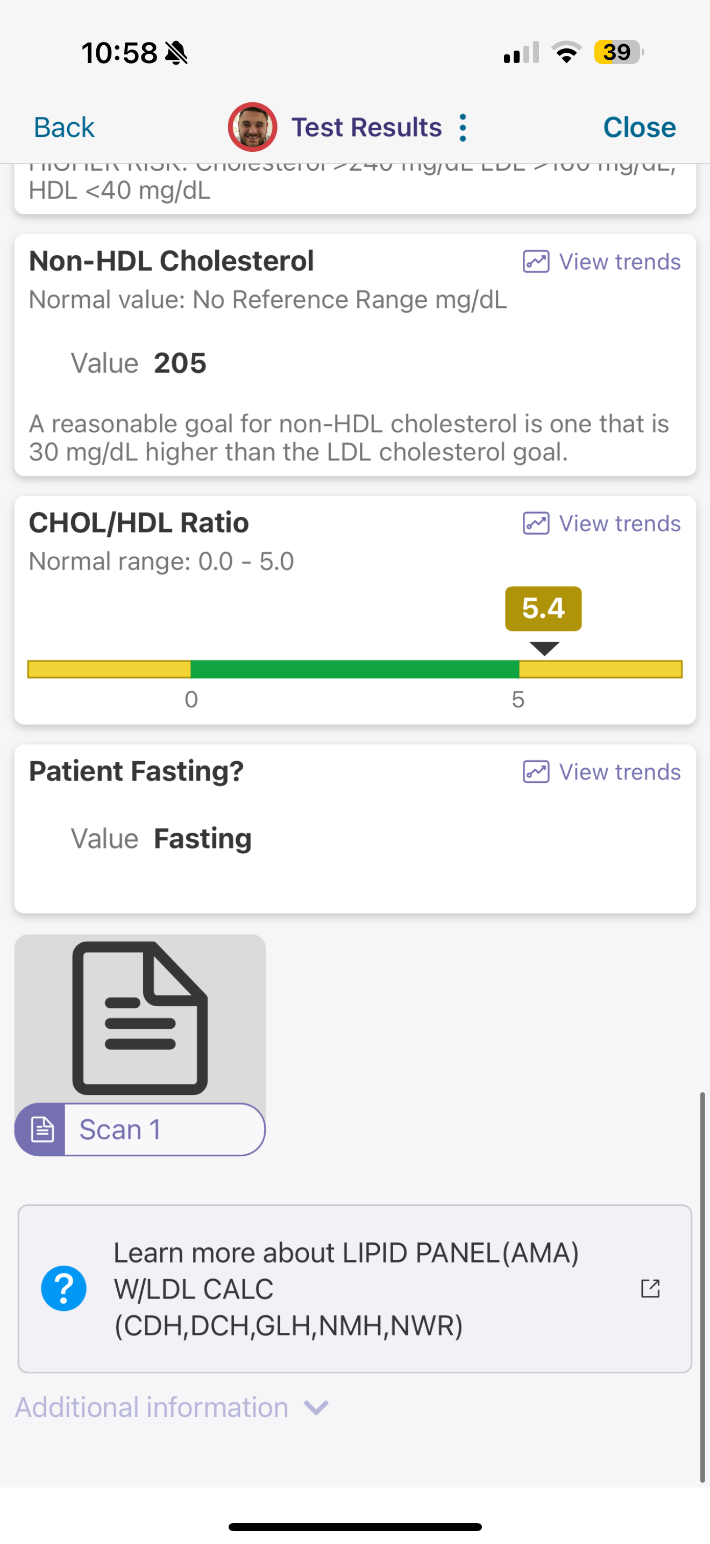Tap the green normal range bar segment
The height and width of the screenshot is (1544, 710).
354,669
